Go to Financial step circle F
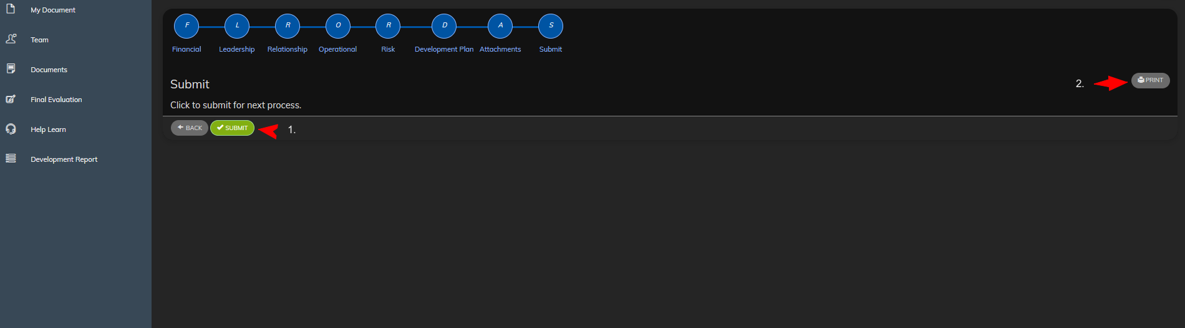Screen dimensions: 1185x328 pos(186,26)
